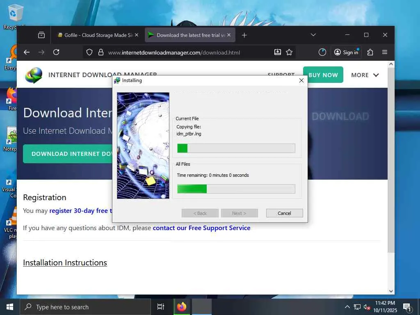Reload the current page

56,52
